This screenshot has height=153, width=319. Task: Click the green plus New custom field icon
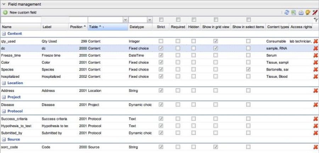(5, 12)
